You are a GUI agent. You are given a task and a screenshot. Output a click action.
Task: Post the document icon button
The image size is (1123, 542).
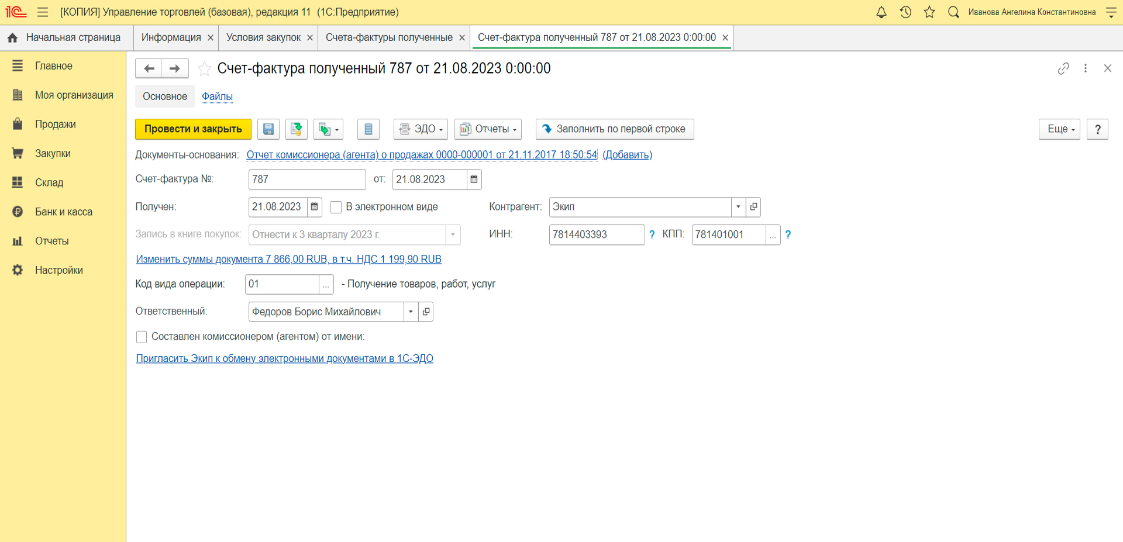297,129
